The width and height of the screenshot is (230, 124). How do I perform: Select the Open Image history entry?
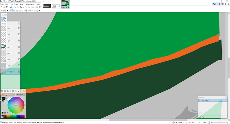click(213, 101)
